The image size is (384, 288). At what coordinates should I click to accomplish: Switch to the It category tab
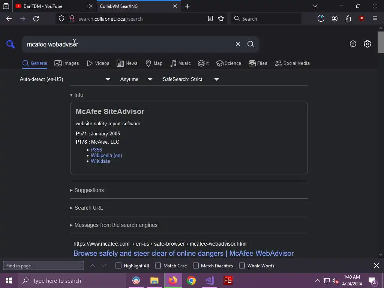coord(203,63)
